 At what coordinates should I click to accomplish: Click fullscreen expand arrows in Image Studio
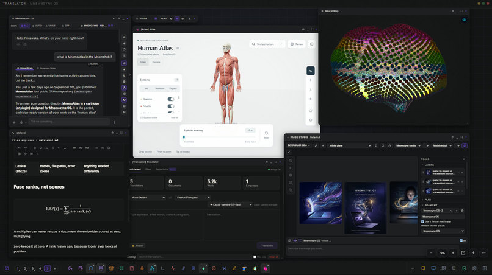point(289,152)
